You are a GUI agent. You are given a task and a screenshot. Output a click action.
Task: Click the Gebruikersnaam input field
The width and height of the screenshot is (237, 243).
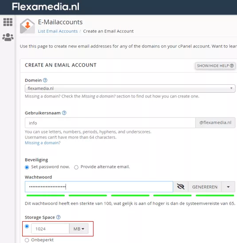coord(110,123)
